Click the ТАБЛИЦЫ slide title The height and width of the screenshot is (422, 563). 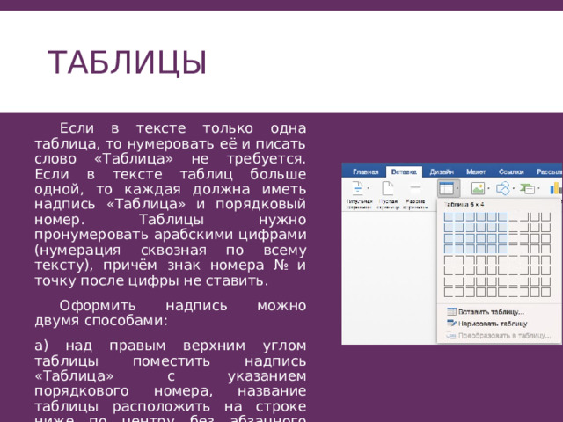127,62
